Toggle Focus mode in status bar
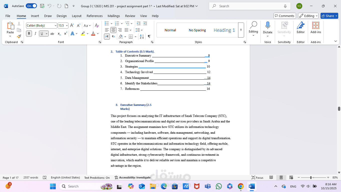This screenshot has height=192, width=341. point(257,177)
